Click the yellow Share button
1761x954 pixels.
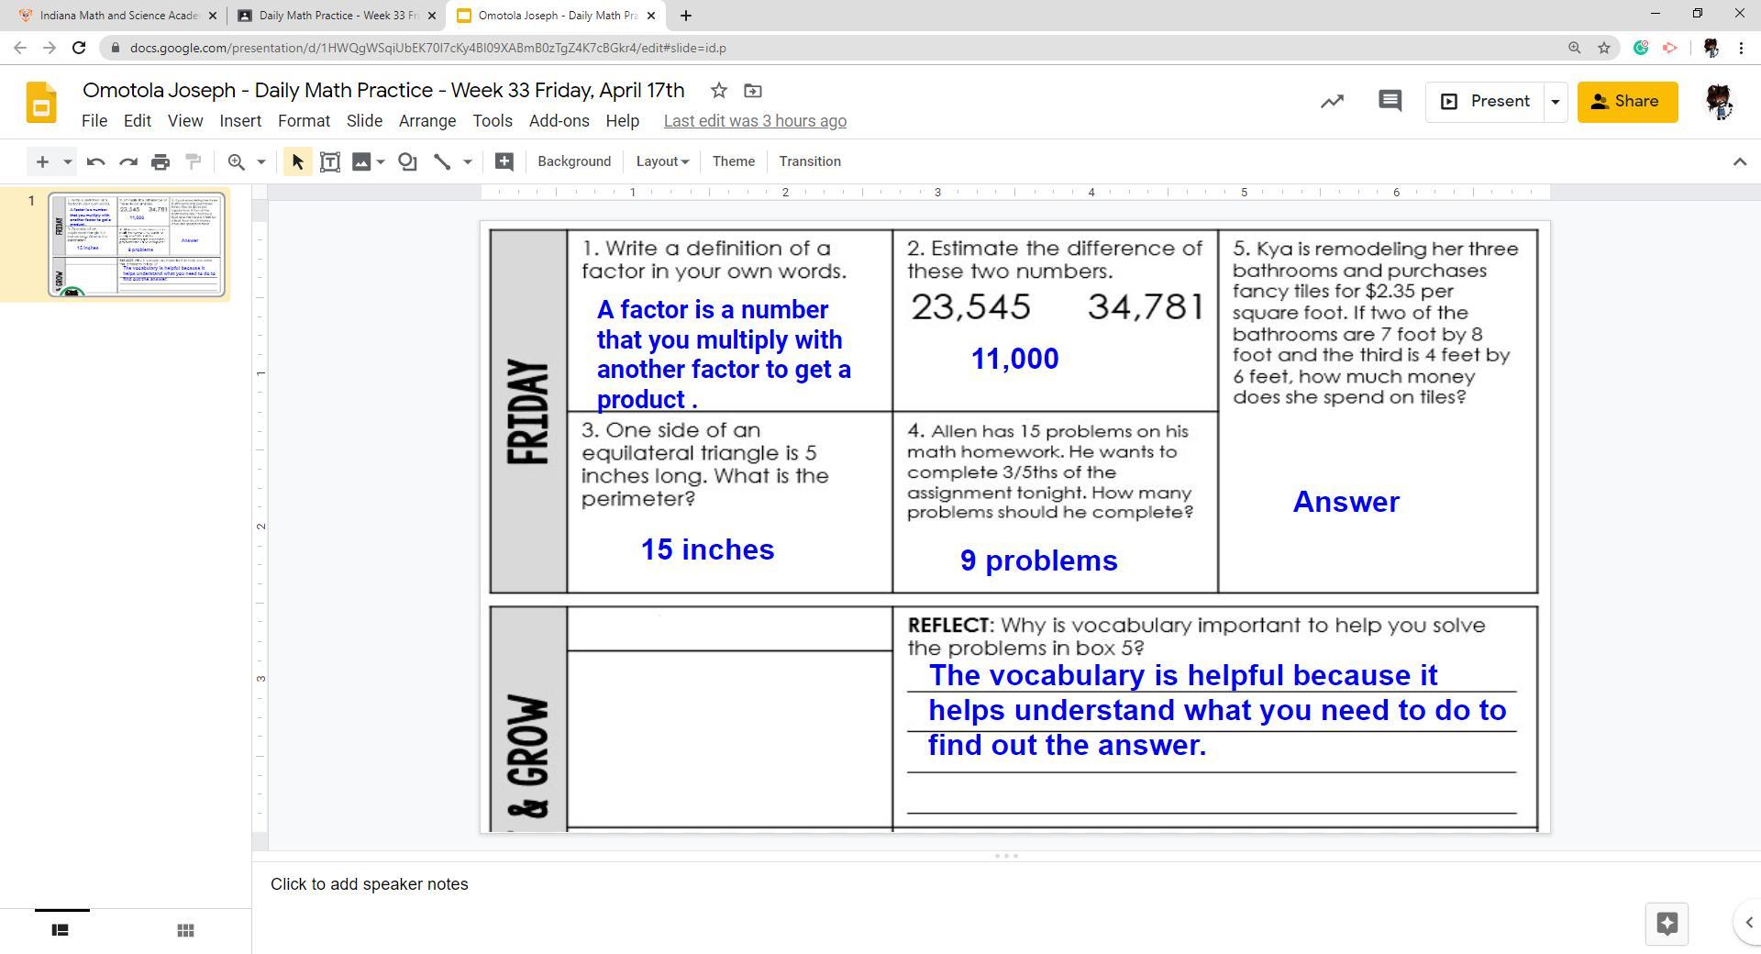[1627, 102]
